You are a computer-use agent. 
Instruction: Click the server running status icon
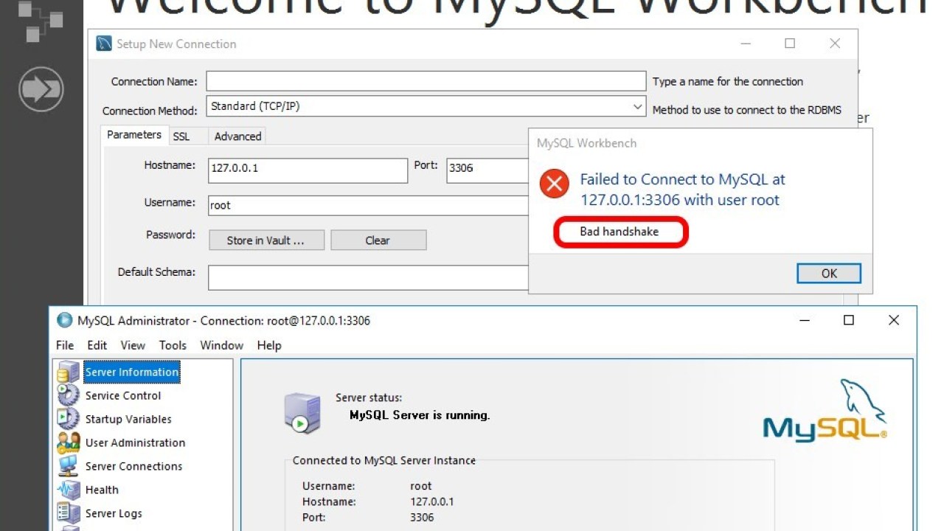(x=302, y=413)
